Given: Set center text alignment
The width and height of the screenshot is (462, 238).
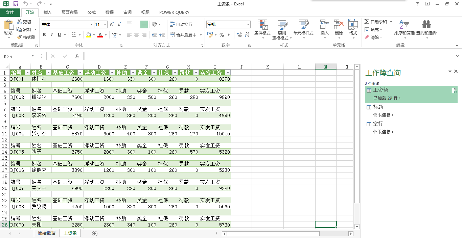Looking at the screenshot, I should (x=137, y=35).
